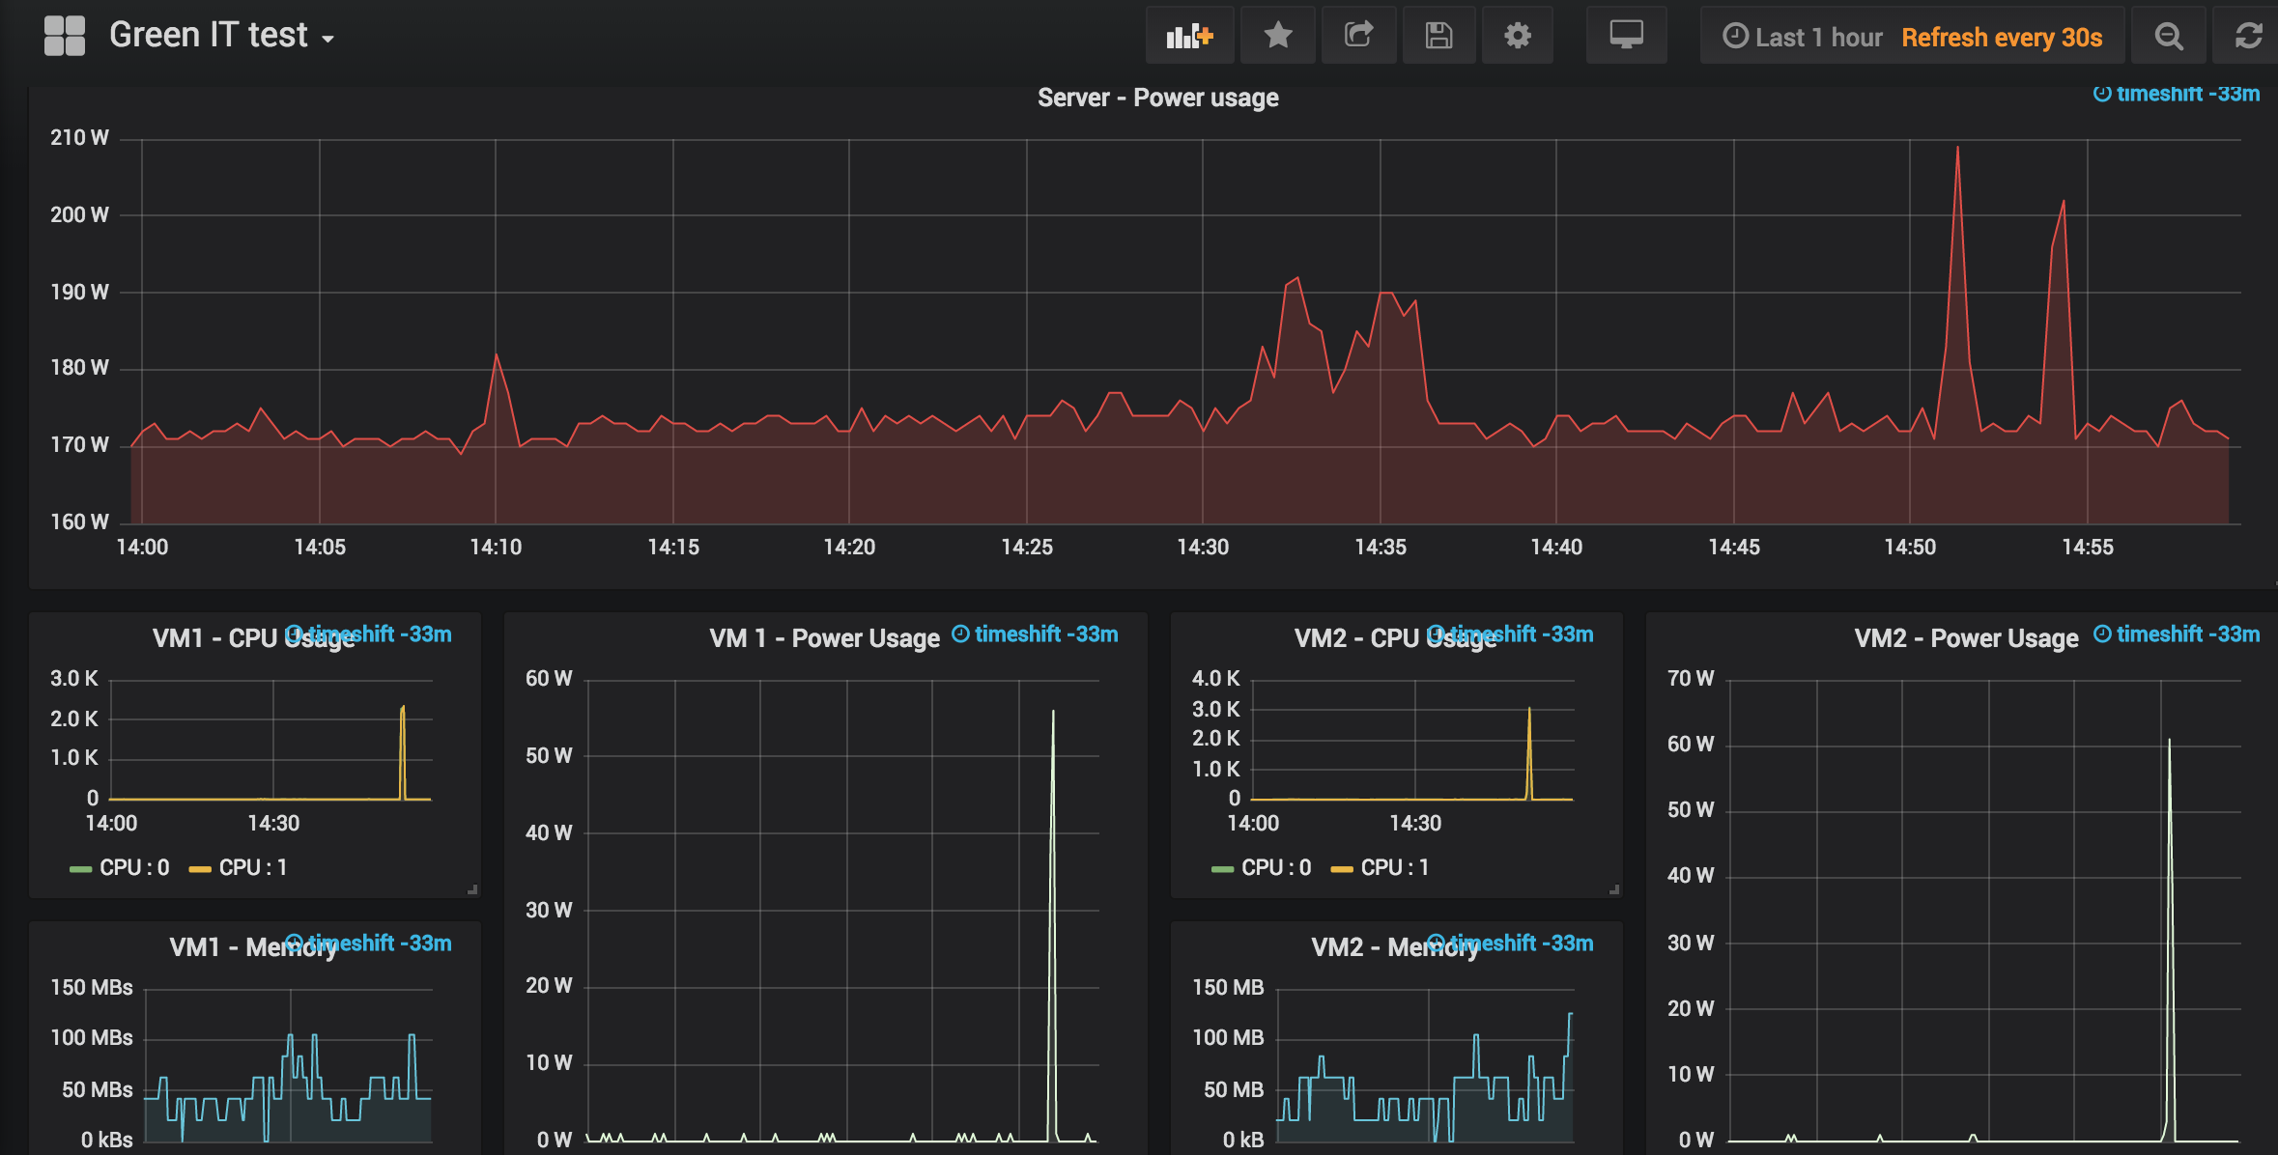Click the Grafana dashboards grid icon
This screenshot has width=2278, height=1155.
pos(65,36)
